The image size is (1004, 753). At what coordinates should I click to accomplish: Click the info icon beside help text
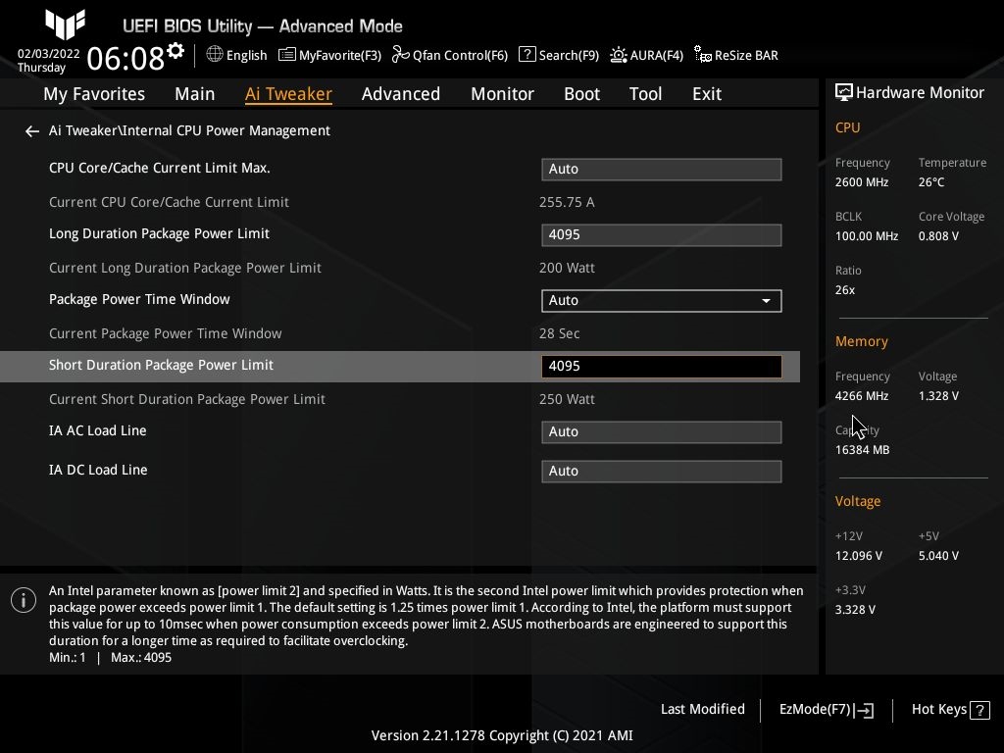(x=24, y=600)
